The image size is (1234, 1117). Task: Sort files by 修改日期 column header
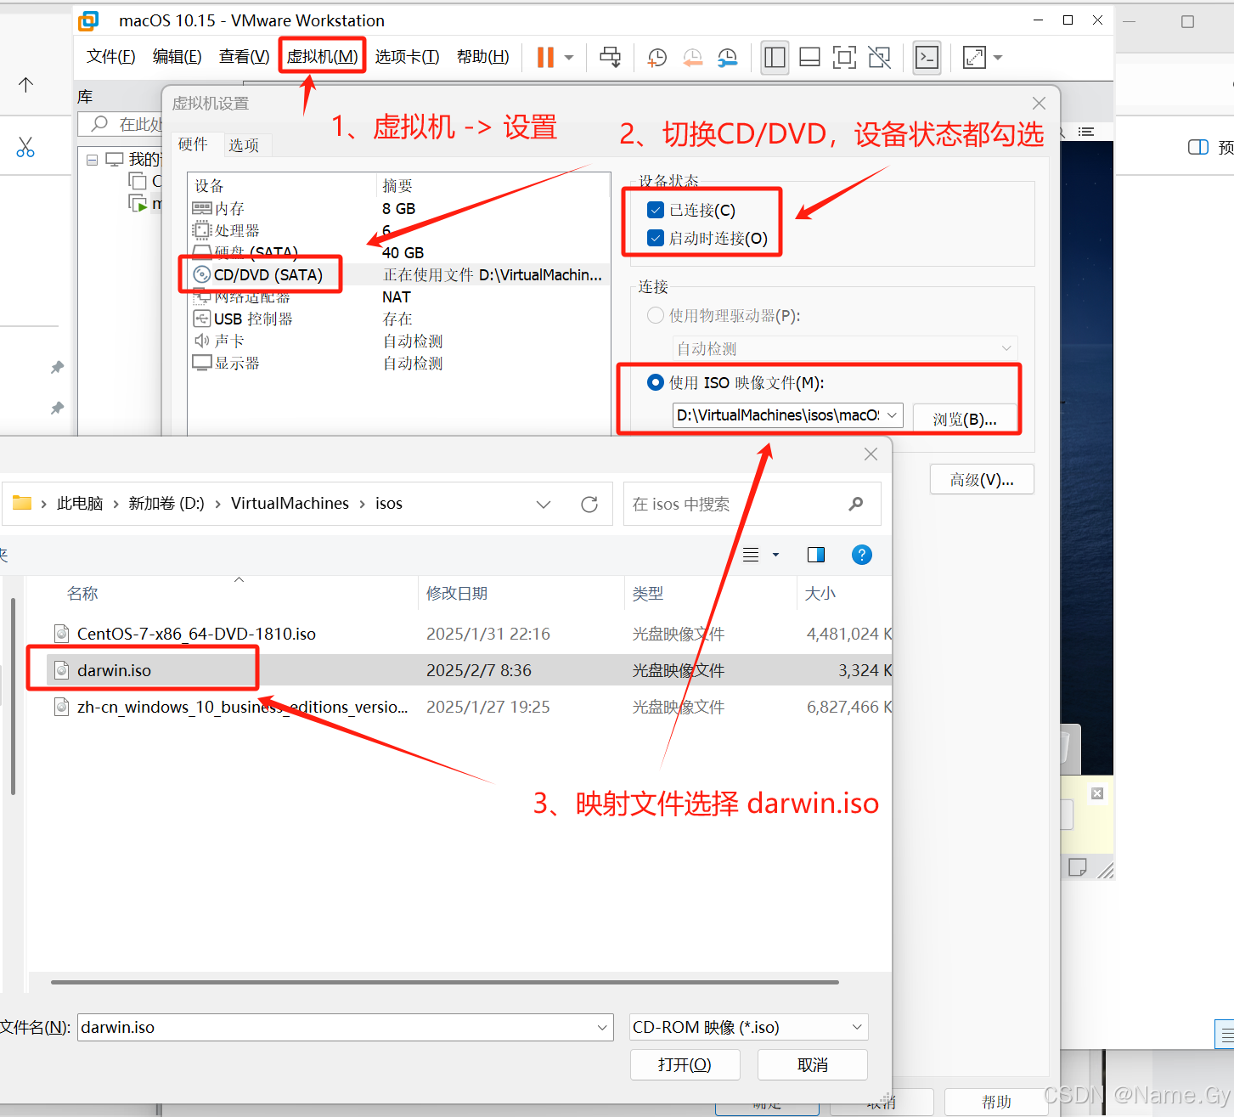(457, 594)
